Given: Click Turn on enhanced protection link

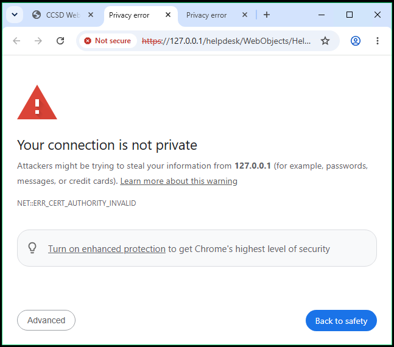Looking at the screenshot, I should coord(107,249).
